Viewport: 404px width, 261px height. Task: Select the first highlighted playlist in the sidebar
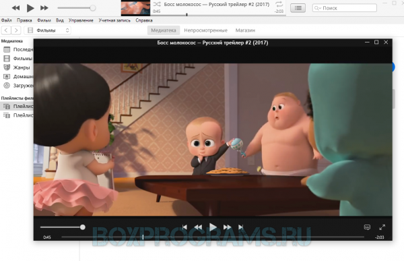click(17, 106)
